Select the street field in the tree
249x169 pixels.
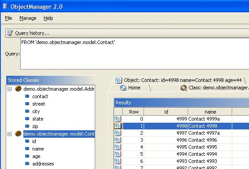pyautogui.click(x=39, y=104)
